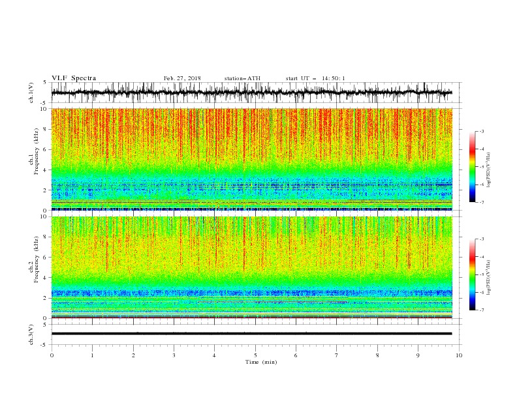Screen dimensions: 517x399
Task: Click the "4" tick on the time axis
Action: (214, 355)
